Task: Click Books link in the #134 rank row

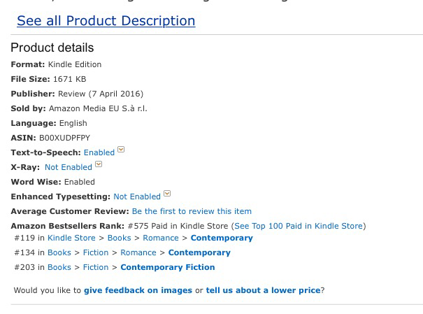Action: 59,252
